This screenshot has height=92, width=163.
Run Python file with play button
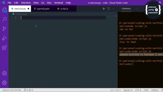(x=104, y=9)
